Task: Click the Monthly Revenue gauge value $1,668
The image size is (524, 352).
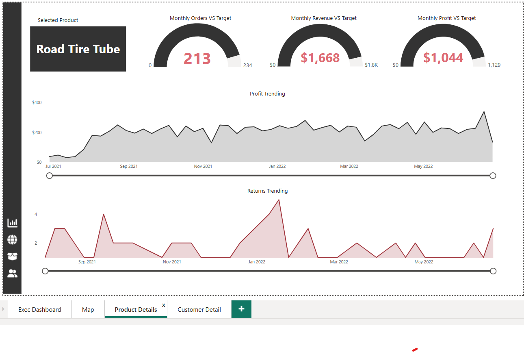Action: pyautogui.click(x=320, y=58)
